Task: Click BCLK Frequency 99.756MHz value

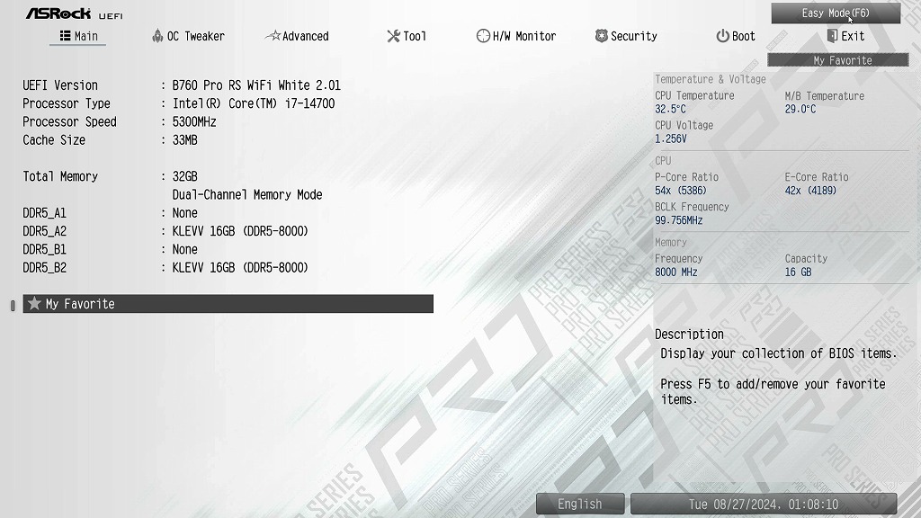Action: (x=678, y=220)
